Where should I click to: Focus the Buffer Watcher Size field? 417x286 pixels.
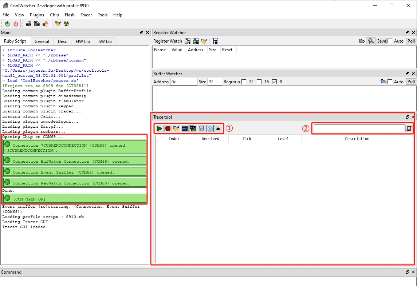pyautogui.click(x=215, y=82)
